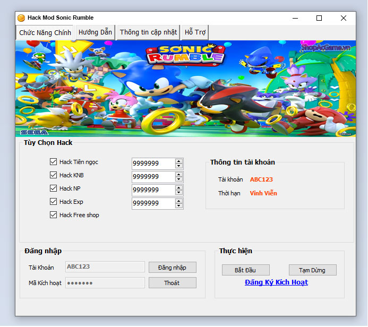Uncheck the Hack Free shop option
The height and width of the screenshot is (327, 368).
click(53, 215)
